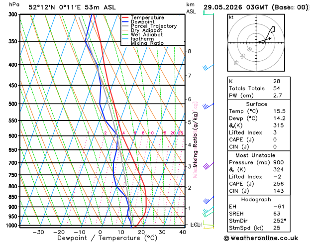Click the Hodograph section heading in table
The image size is (313, 242).
[x=256, y=200]
